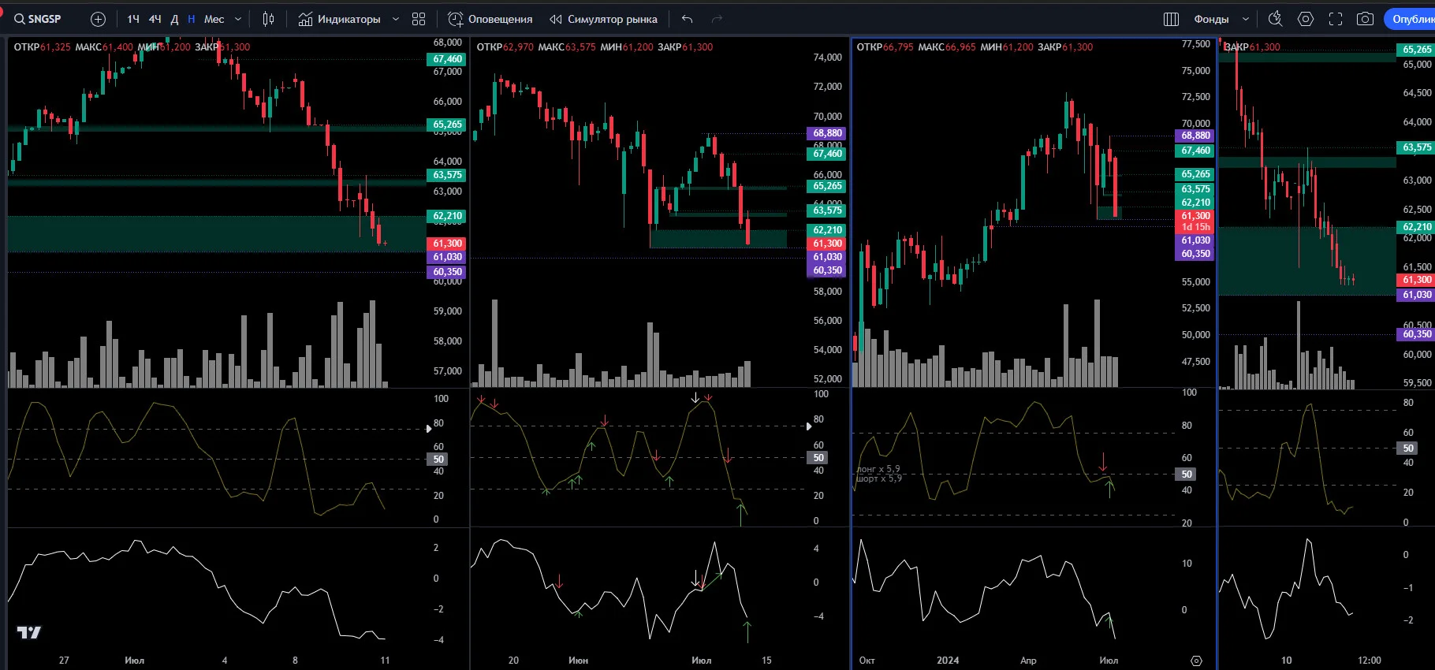Select the 61,300 current price label in first chart
This screenshot has height=670, width=1435.
(x=448, y=244)
